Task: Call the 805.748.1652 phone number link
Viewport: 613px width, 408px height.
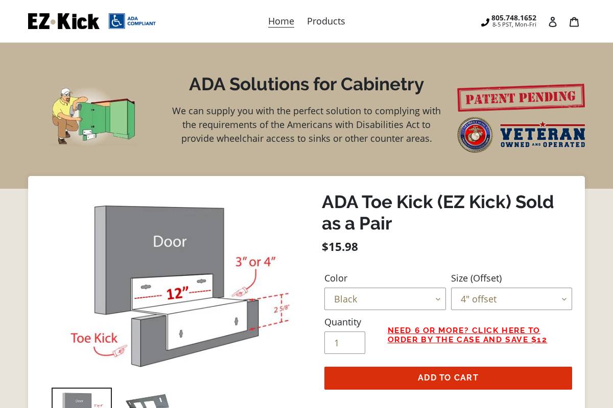Action: coord(513,18)
